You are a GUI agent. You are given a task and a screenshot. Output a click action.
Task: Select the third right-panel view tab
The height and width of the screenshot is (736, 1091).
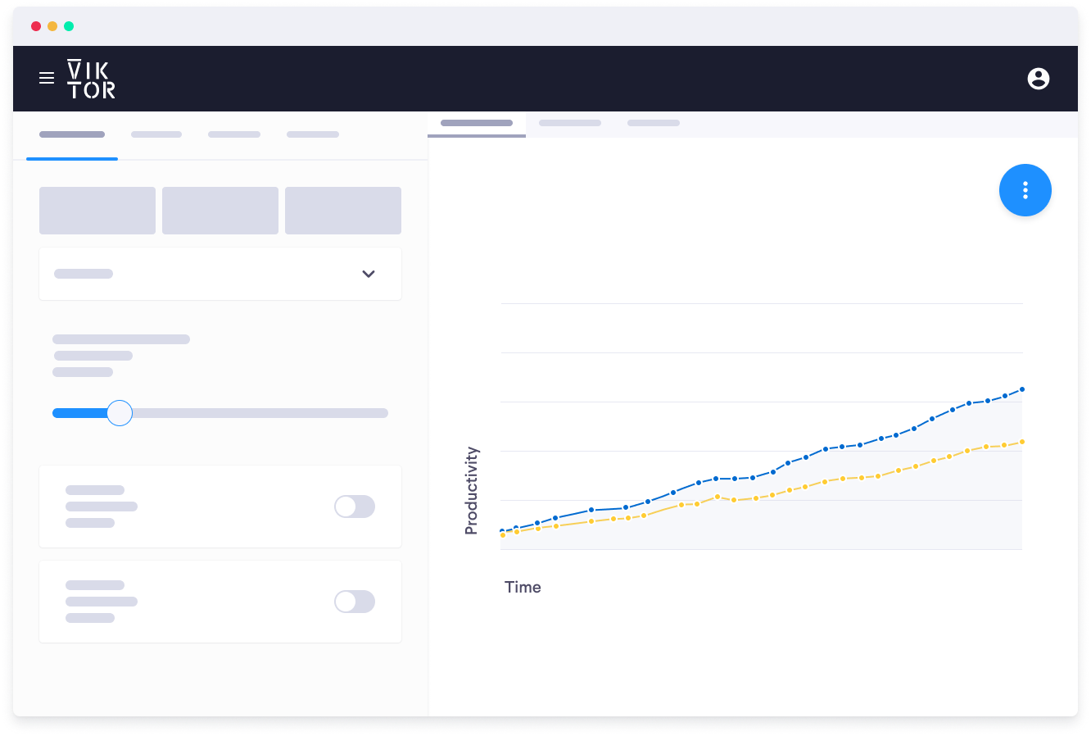coord(654,124)
